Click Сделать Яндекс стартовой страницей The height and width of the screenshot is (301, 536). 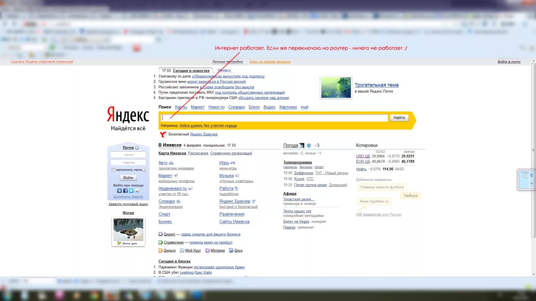pyautogui.click(x=42, y=62)
